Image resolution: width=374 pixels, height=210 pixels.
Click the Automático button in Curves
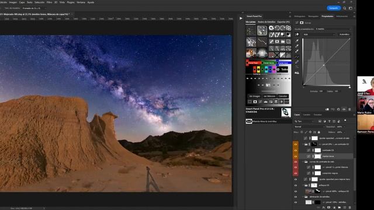344,34
